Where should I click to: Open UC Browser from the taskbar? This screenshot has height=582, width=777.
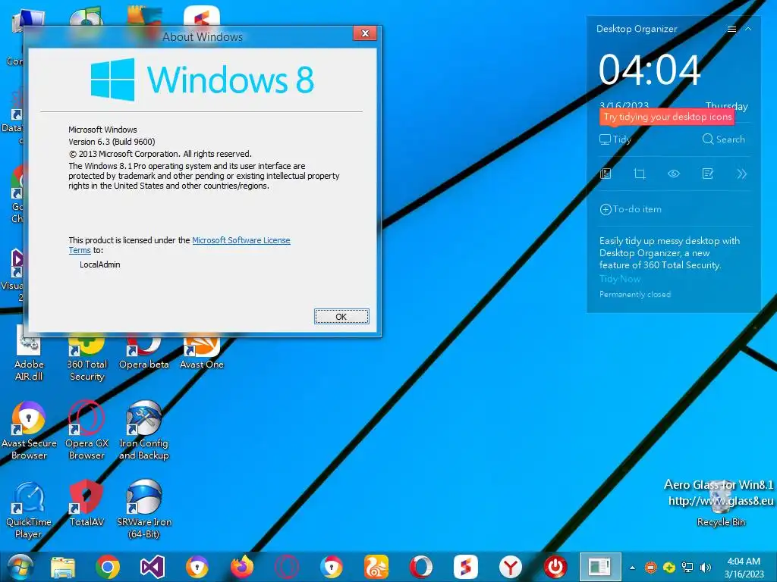[376, 567]
